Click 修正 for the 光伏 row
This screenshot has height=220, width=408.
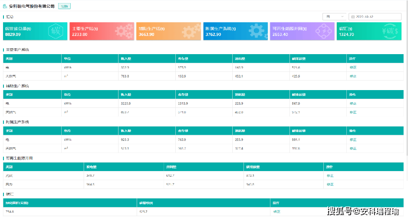tap(330, 175)
